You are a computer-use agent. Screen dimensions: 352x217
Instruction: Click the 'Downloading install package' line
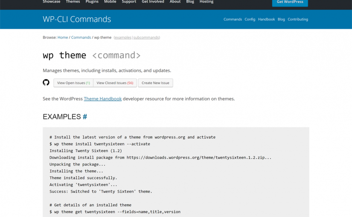[160, 157]
